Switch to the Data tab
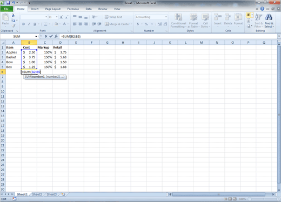This screenshot has width=281, height=202. click(89, 9)
